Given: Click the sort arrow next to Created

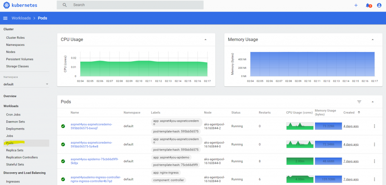Looking at the screenshot, I should 359,112.
